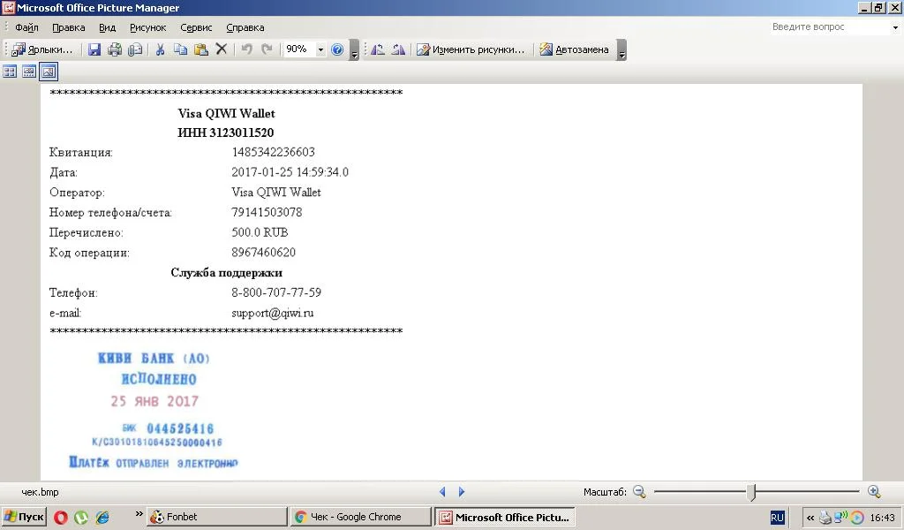This screenshot has height=530, width=904.
Task: Switch to Чек - Google Chrome taskbar window
Action: [361, 517]
